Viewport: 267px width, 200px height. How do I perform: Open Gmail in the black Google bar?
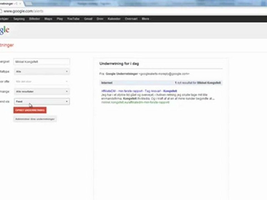pyautogui.click(x=88, y=19)
